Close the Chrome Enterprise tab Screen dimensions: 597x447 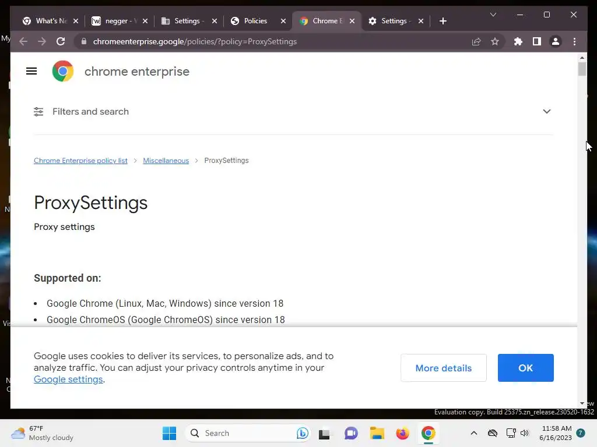(352, 21)
